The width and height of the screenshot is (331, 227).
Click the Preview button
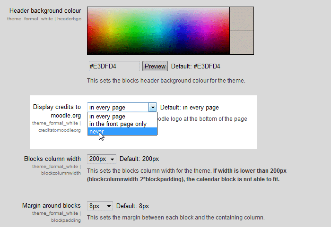click(x=155, y=67)
